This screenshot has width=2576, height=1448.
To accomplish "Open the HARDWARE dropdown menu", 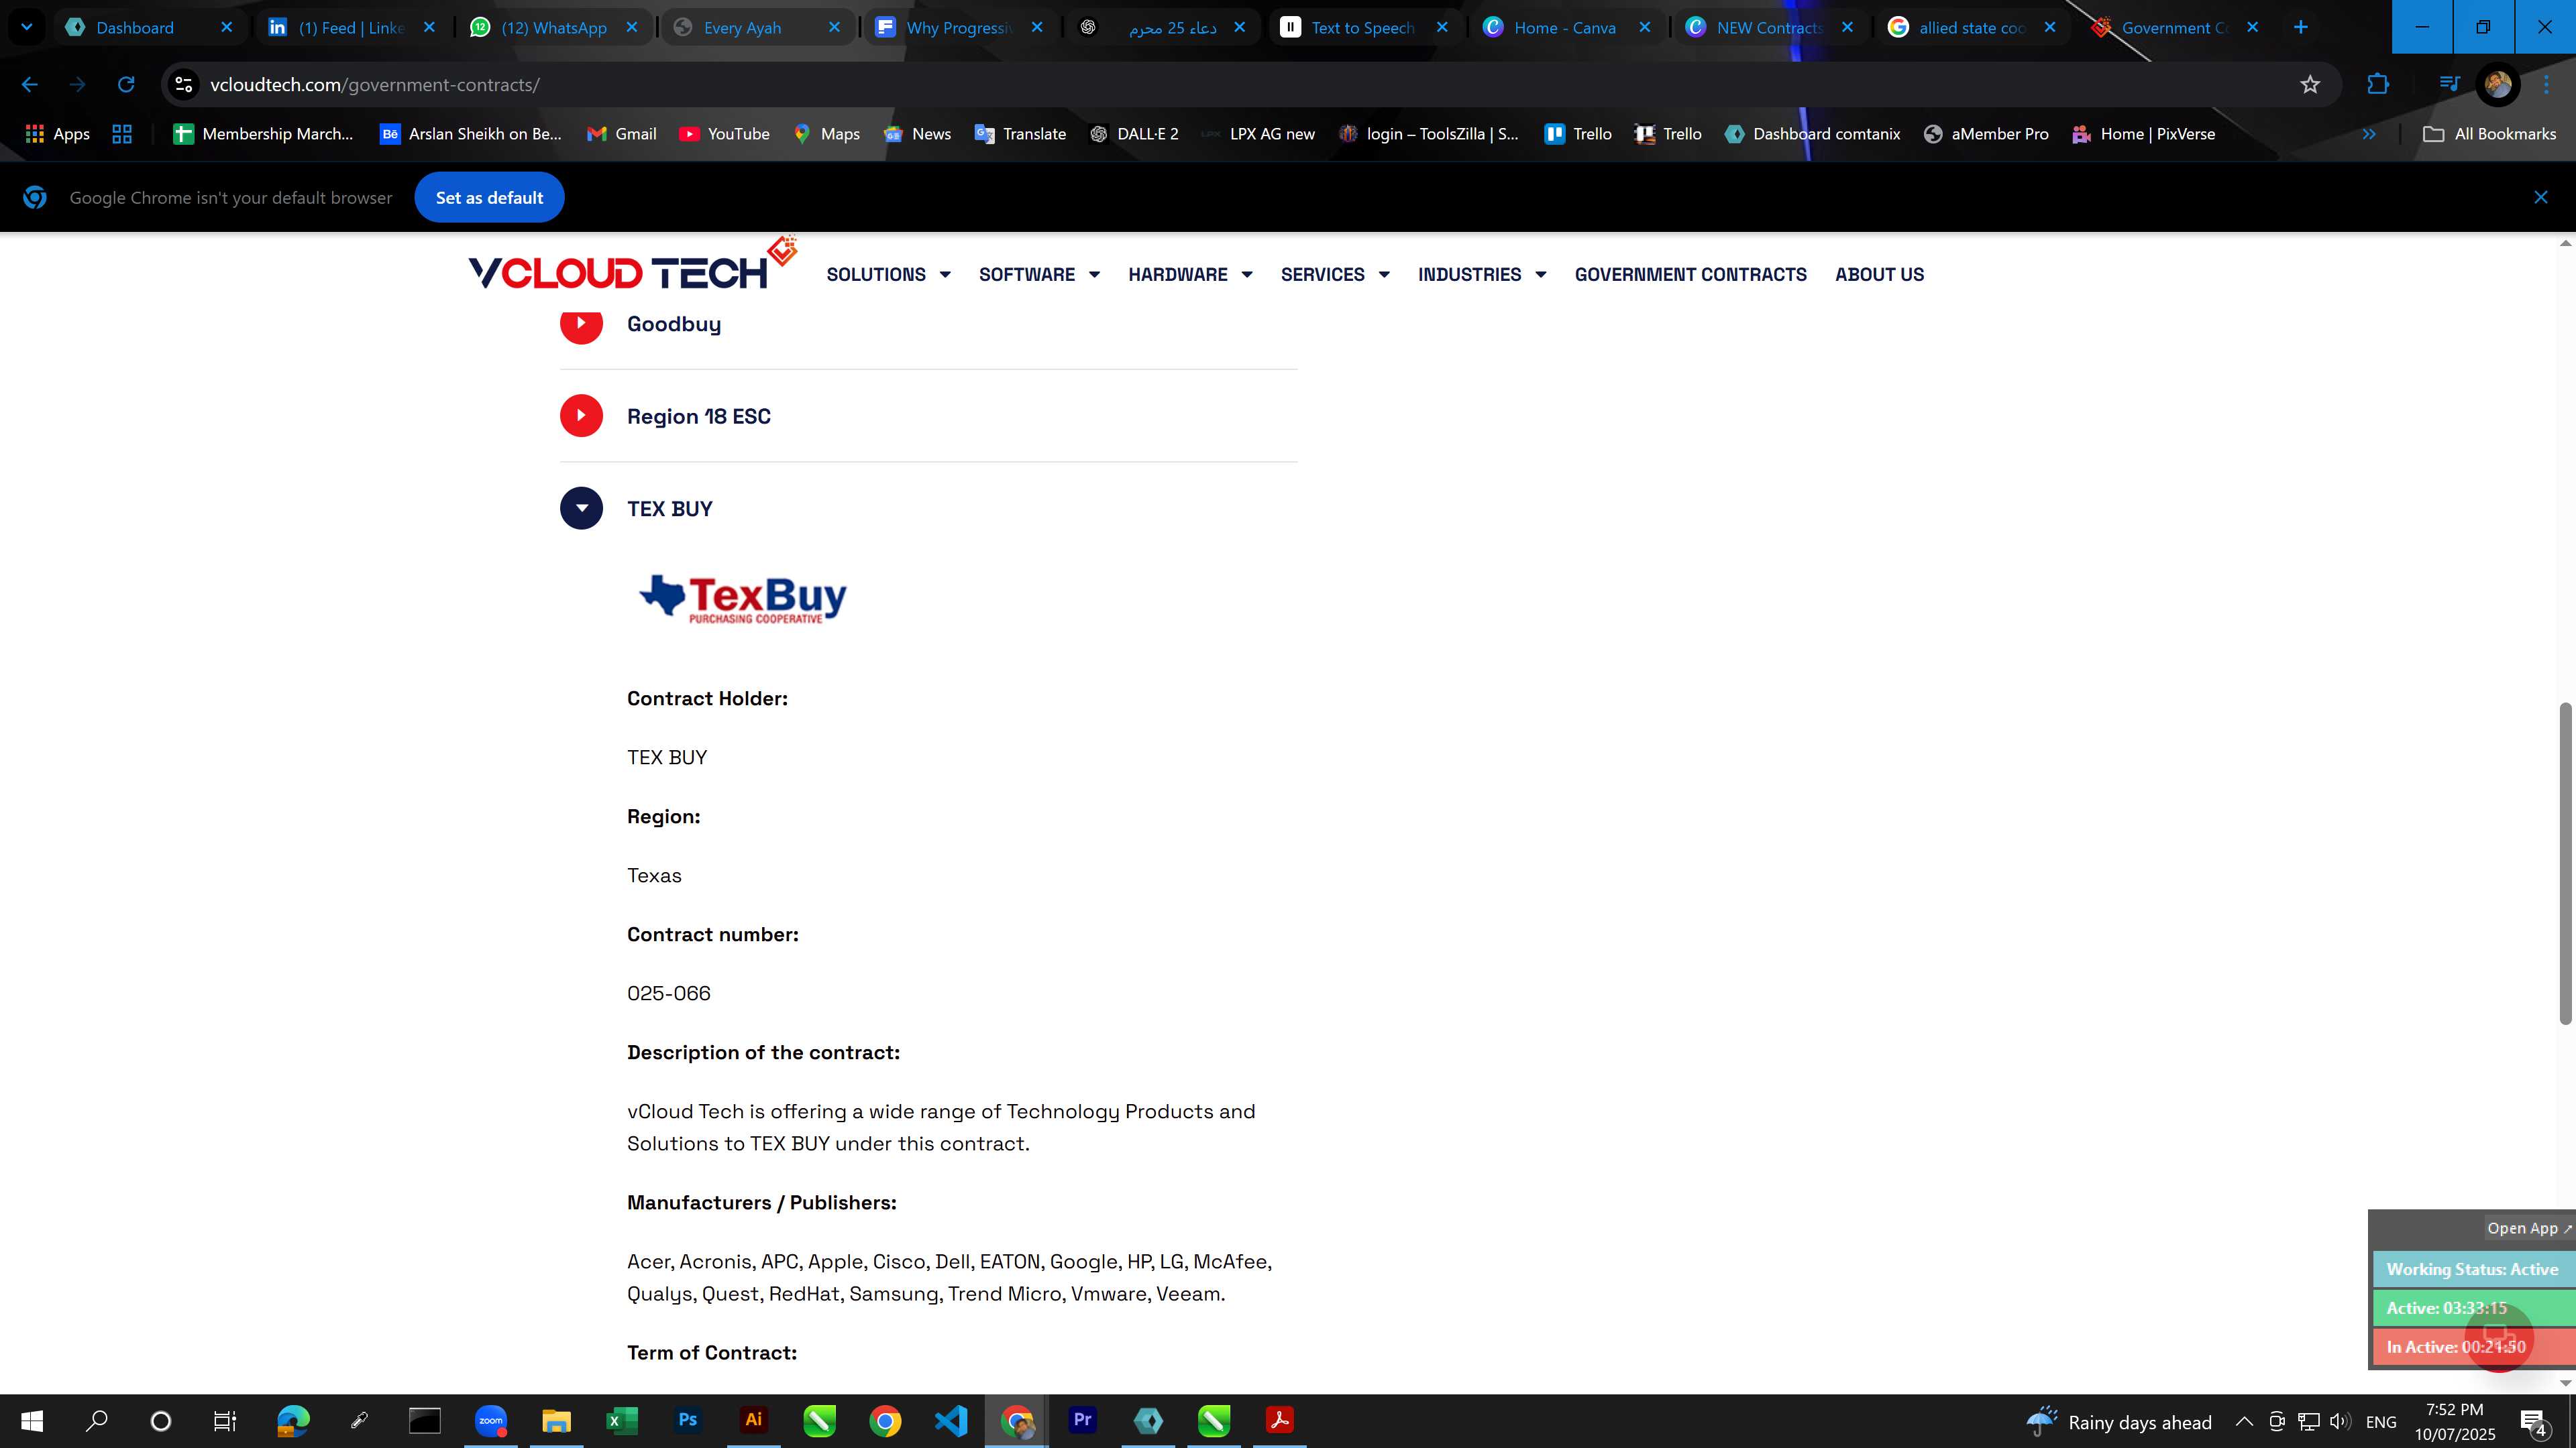I will coord(1190,275).
